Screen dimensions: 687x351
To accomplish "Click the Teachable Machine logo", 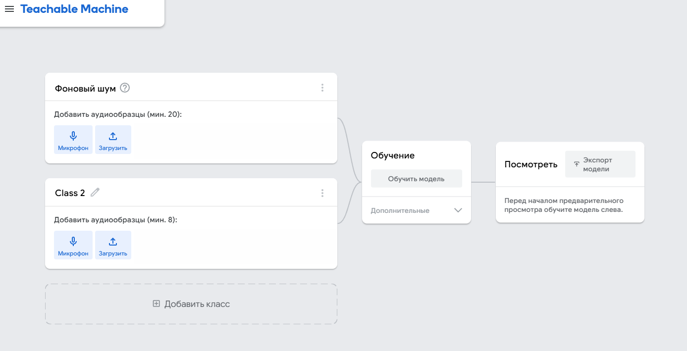I will coord(74,9).
